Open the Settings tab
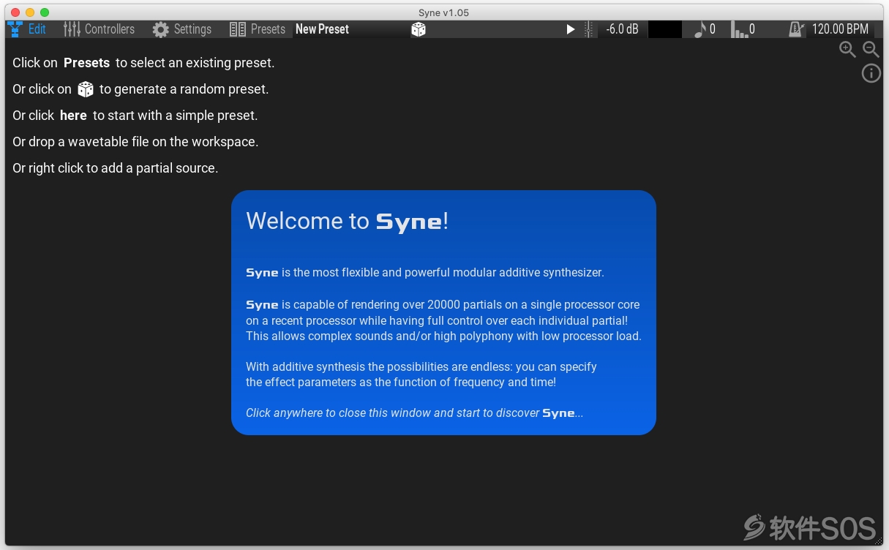 point(182,29)
